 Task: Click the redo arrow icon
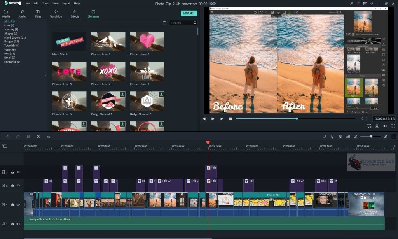point(17,136)
